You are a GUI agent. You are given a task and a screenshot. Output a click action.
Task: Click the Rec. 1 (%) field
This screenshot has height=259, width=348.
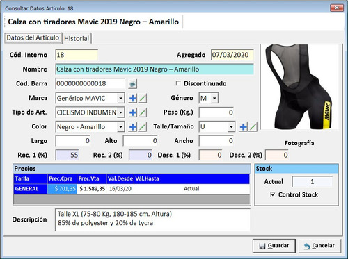(67, 155)
